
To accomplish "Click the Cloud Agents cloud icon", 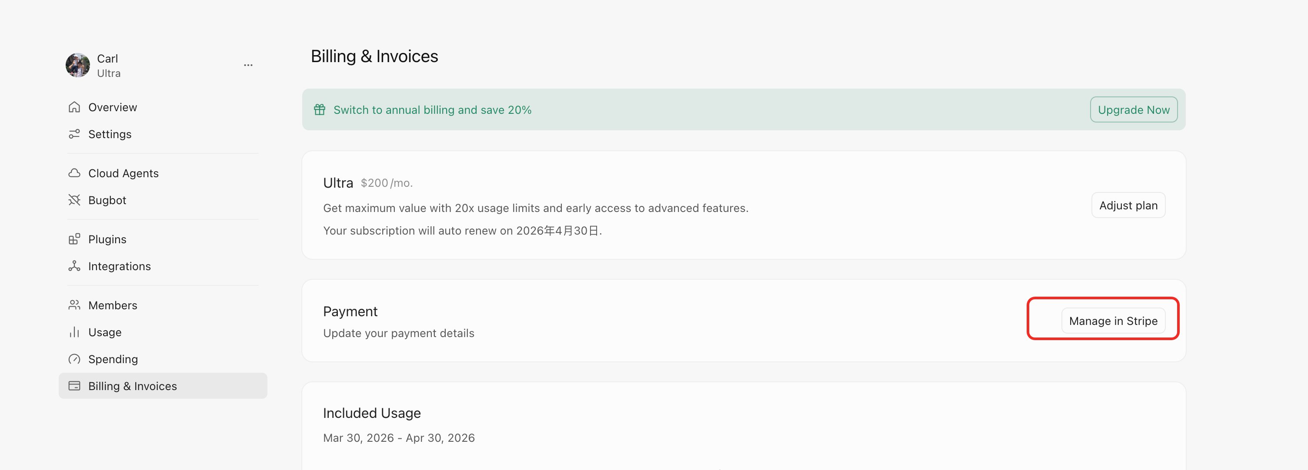I will (x=74, y=173).
